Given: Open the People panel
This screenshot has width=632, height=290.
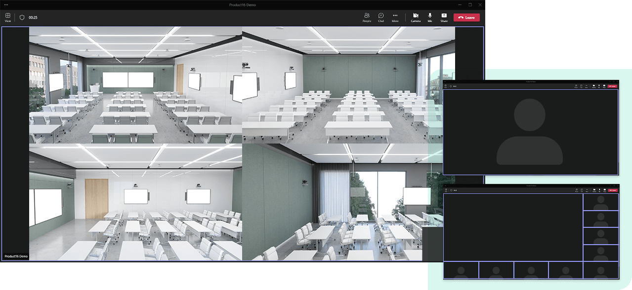Looking at the screenshot, I should pos(367,17).
